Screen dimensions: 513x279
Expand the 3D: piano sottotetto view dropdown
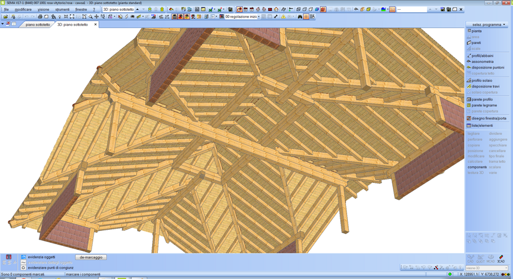[137, 10]
